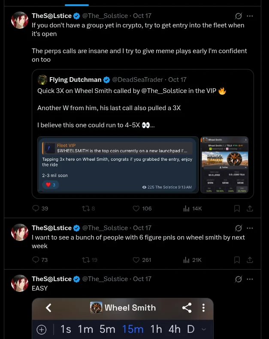Reply to the fleet group tweet
The width and height of the screenshot is (269, 339).
click(x=36, y=208)
